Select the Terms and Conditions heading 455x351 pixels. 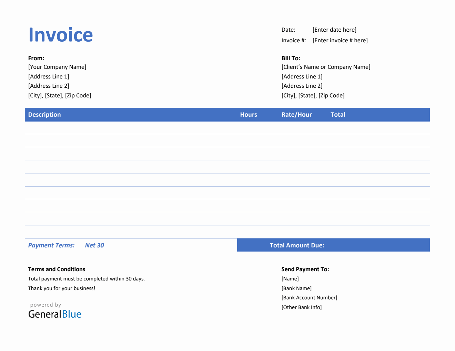point(57,269)
